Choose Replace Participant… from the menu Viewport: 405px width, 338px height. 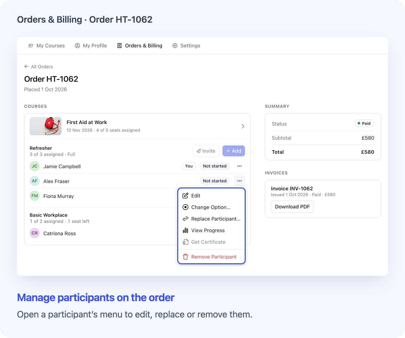click(211, 219)
